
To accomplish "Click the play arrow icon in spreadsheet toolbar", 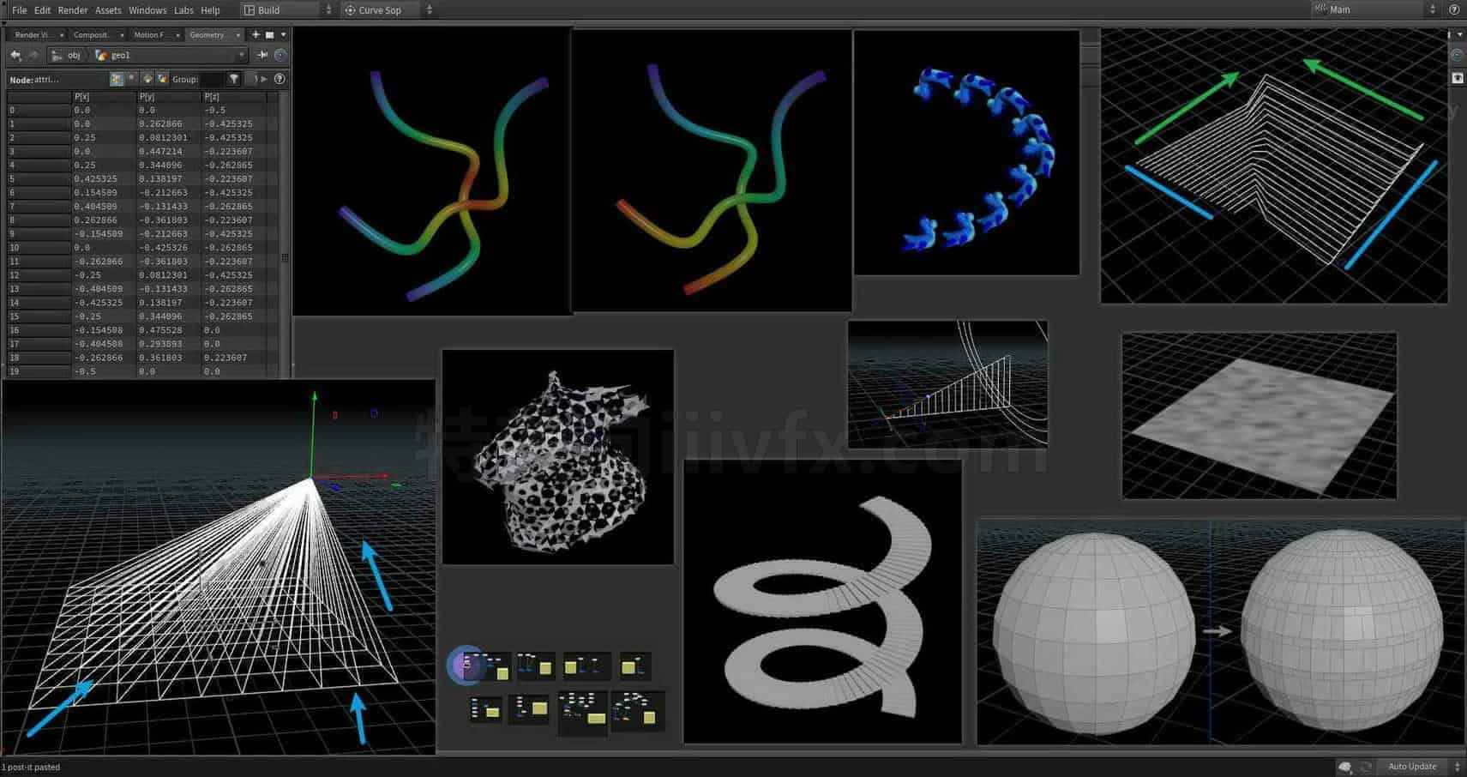I will 264,79.
